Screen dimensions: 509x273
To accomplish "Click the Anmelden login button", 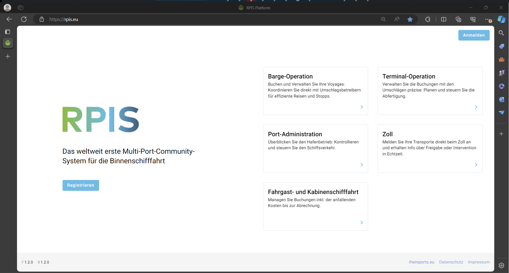I will tap(473, 35).
